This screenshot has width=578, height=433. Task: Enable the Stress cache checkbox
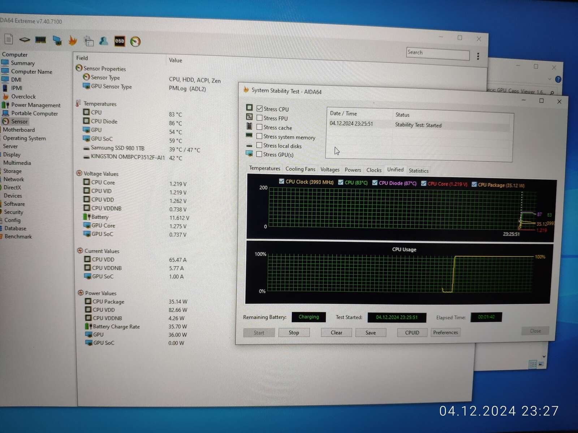coord(259,127)
